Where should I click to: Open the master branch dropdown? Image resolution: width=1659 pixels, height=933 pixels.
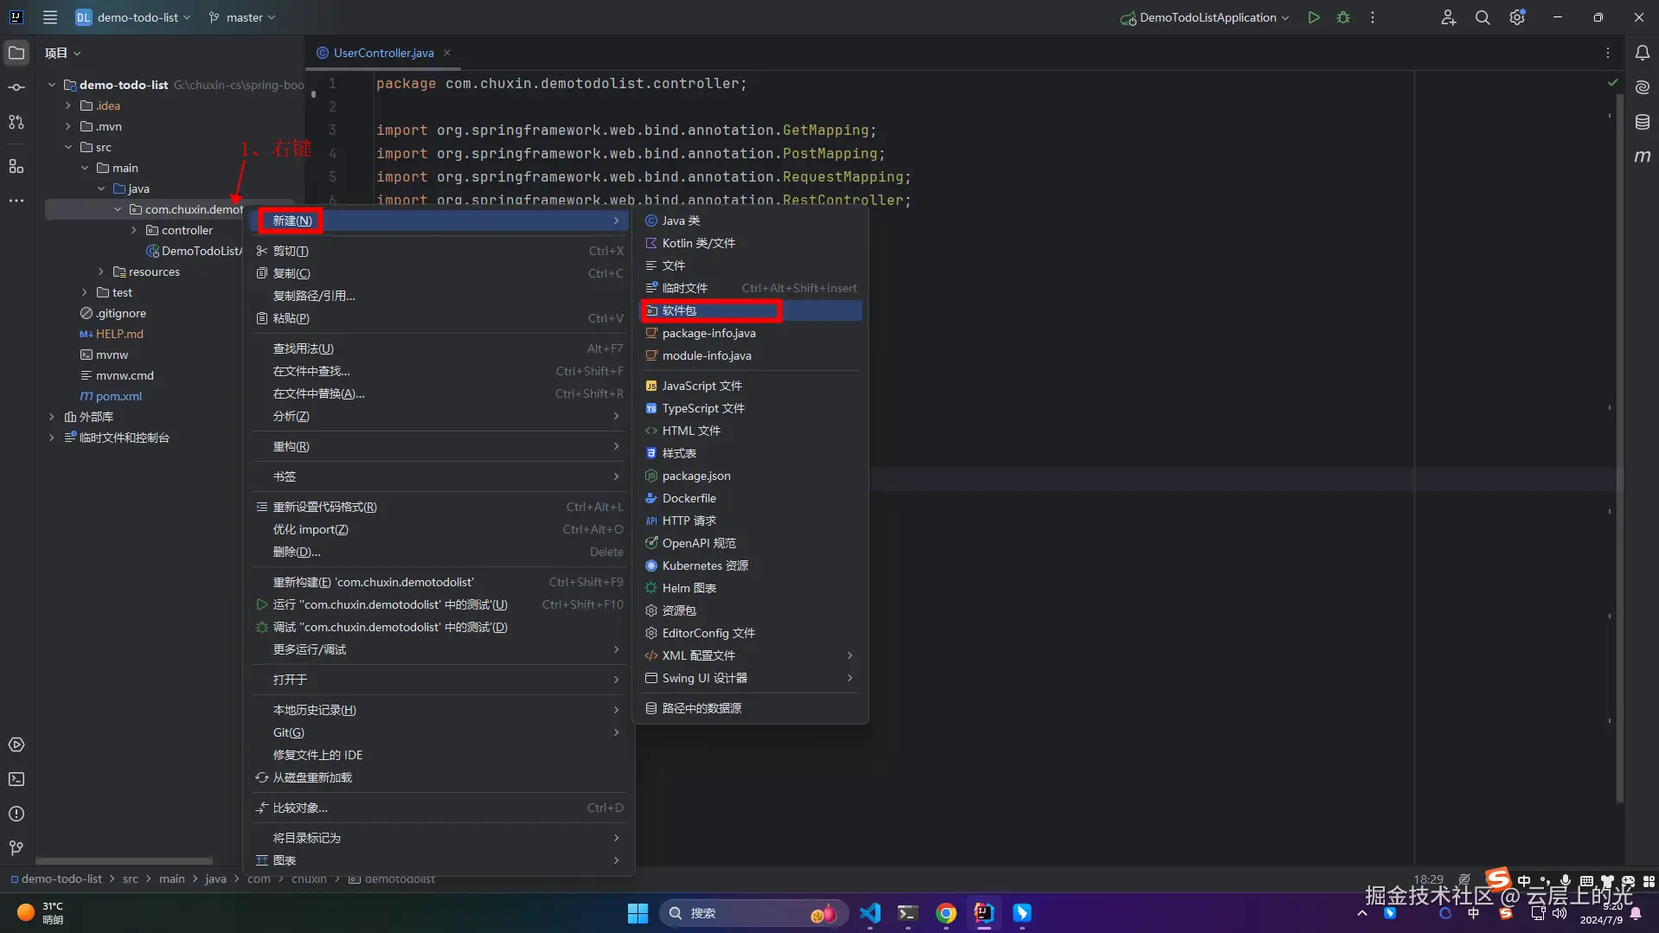(242, 17)
